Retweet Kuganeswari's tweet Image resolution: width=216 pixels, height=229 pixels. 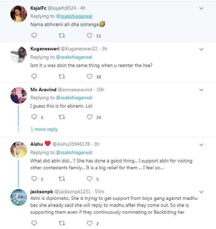62,76
